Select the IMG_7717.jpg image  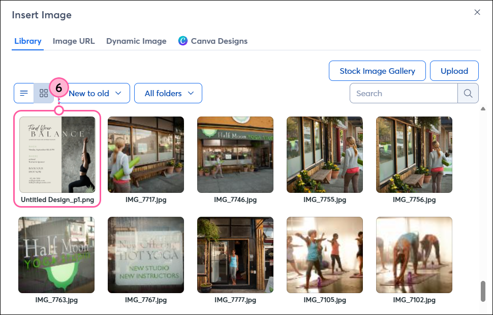[146, 155]
